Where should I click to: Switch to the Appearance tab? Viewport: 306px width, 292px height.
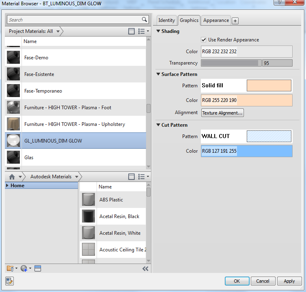point(216,20)
